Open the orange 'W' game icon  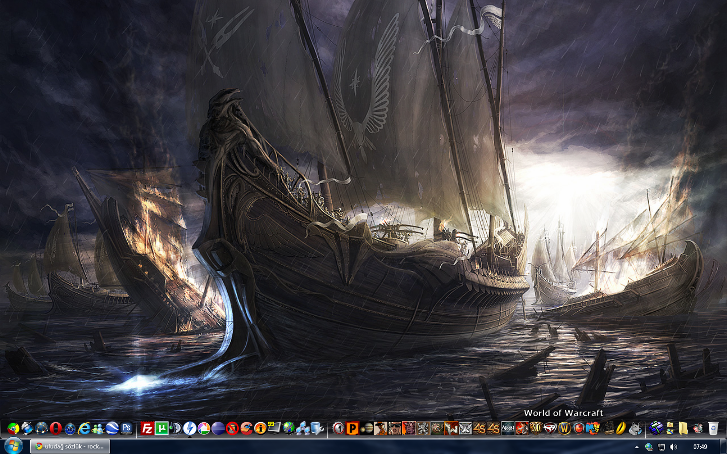click(451, 429)
